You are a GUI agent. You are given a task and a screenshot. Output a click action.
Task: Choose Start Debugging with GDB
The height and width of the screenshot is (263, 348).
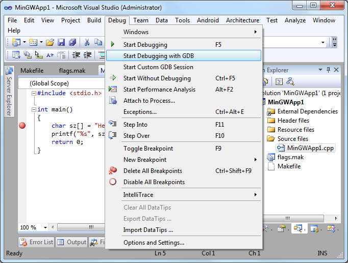click(184, 56)
